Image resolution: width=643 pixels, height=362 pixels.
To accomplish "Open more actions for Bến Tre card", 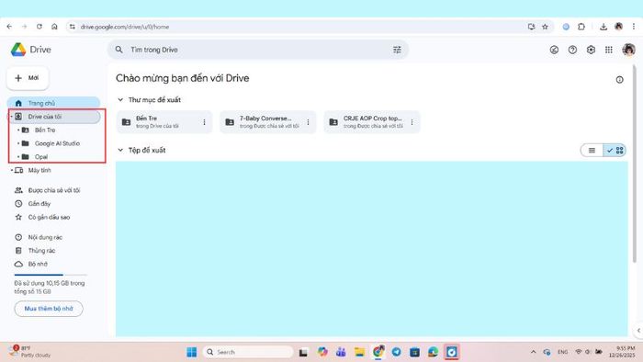I will pos(204,122).
